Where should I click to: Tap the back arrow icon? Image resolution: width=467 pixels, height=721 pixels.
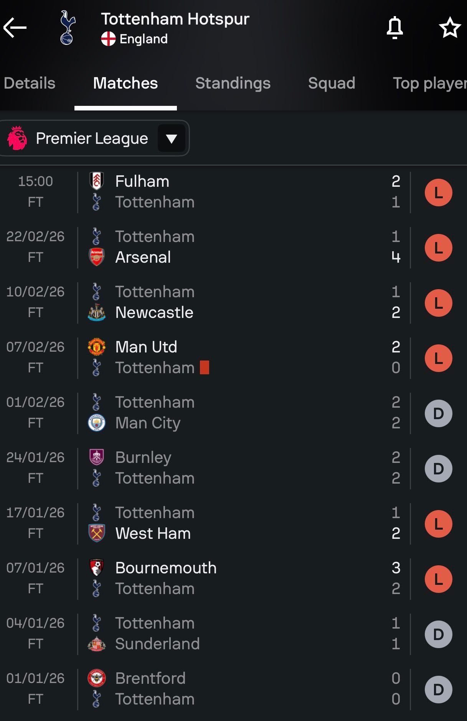click(x=15, y=28)
